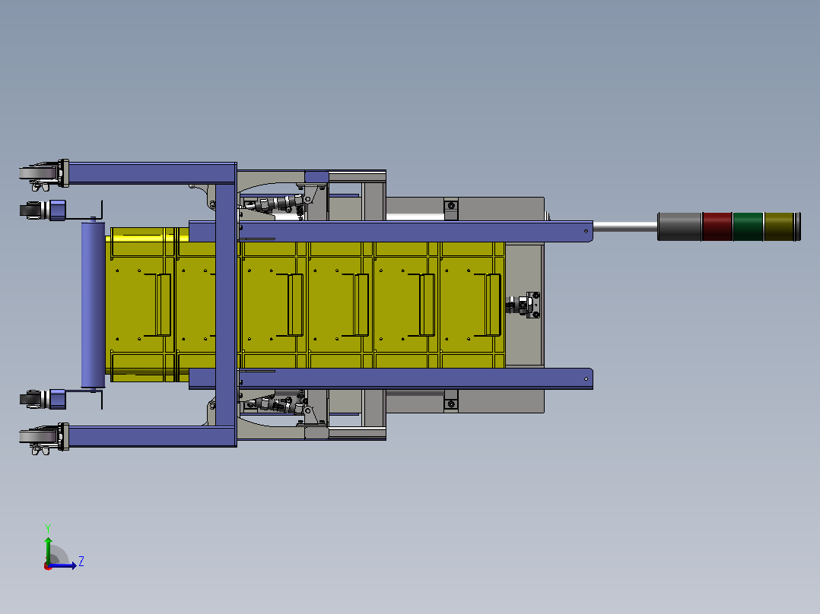Select the red segment of the signal tower
This screenshot has width=820, height=614.
[x=717, y=226]
